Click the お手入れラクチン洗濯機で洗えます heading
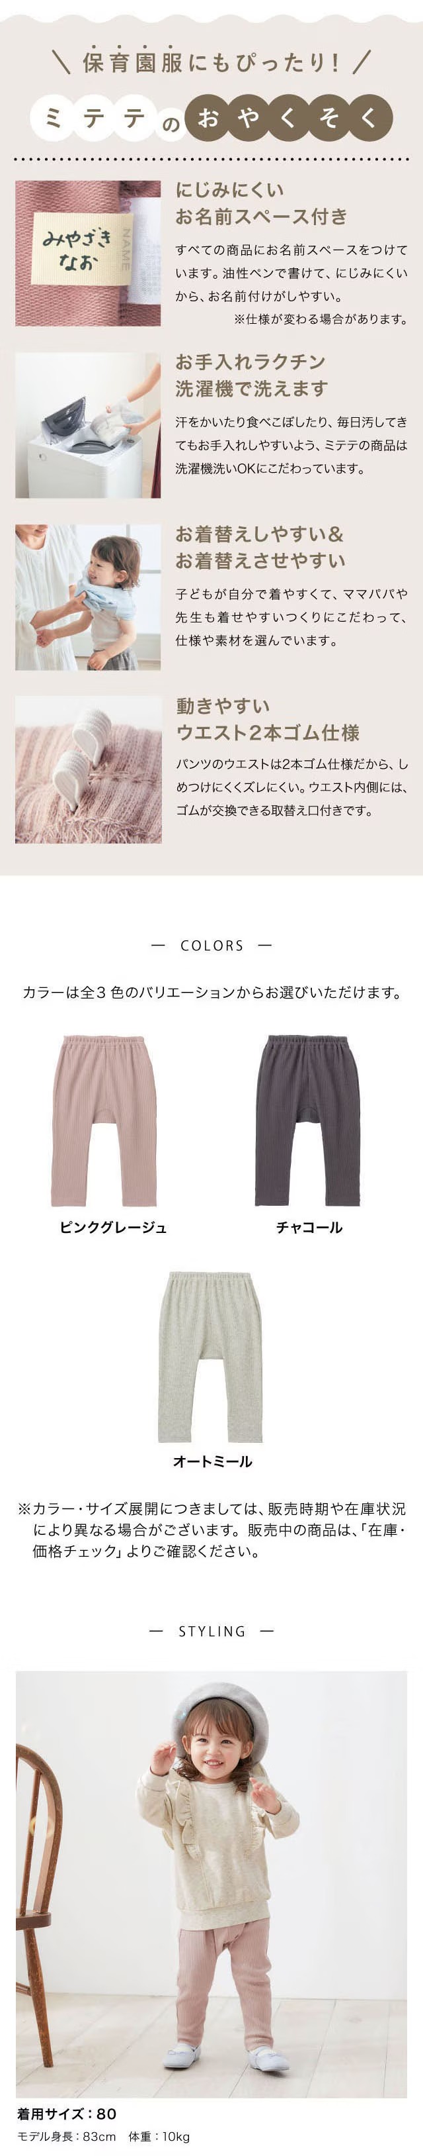The image size is (423, 2156). tap(252, 375)
